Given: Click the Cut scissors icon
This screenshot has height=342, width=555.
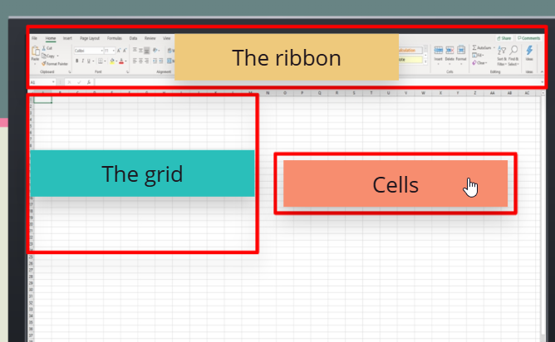Looking at the screenshot, I should pyautogui.click(x=43, y=48).
